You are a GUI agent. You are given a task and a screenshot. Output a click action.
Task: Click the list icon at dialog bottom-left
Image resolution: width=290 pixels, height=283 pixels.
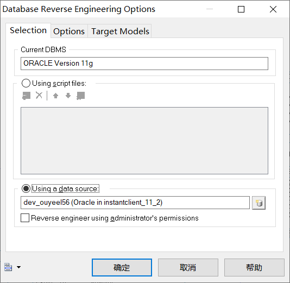tap(8, 267)
